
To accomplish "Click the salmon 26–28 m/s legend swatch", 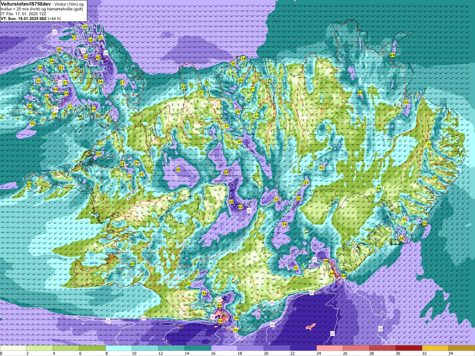I will 356,349.
